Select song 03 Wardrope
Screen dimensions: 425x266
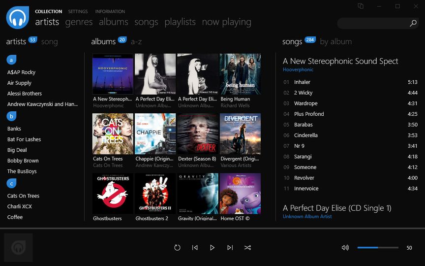350,103
